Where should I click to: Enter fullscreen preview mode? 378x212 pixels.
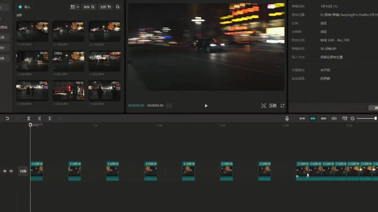(x=282, y=106)
